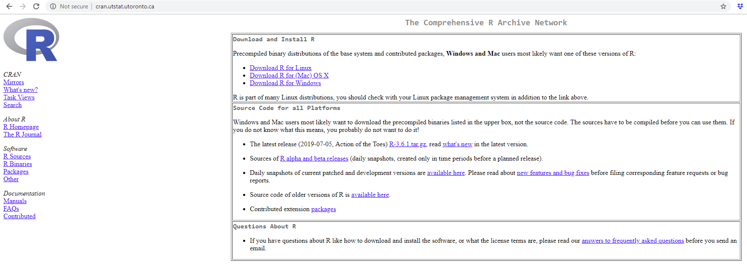Viewport: 747px width, 268px height.
Task: Click the CRAN sidebar section label
Action: pos(12,75)
